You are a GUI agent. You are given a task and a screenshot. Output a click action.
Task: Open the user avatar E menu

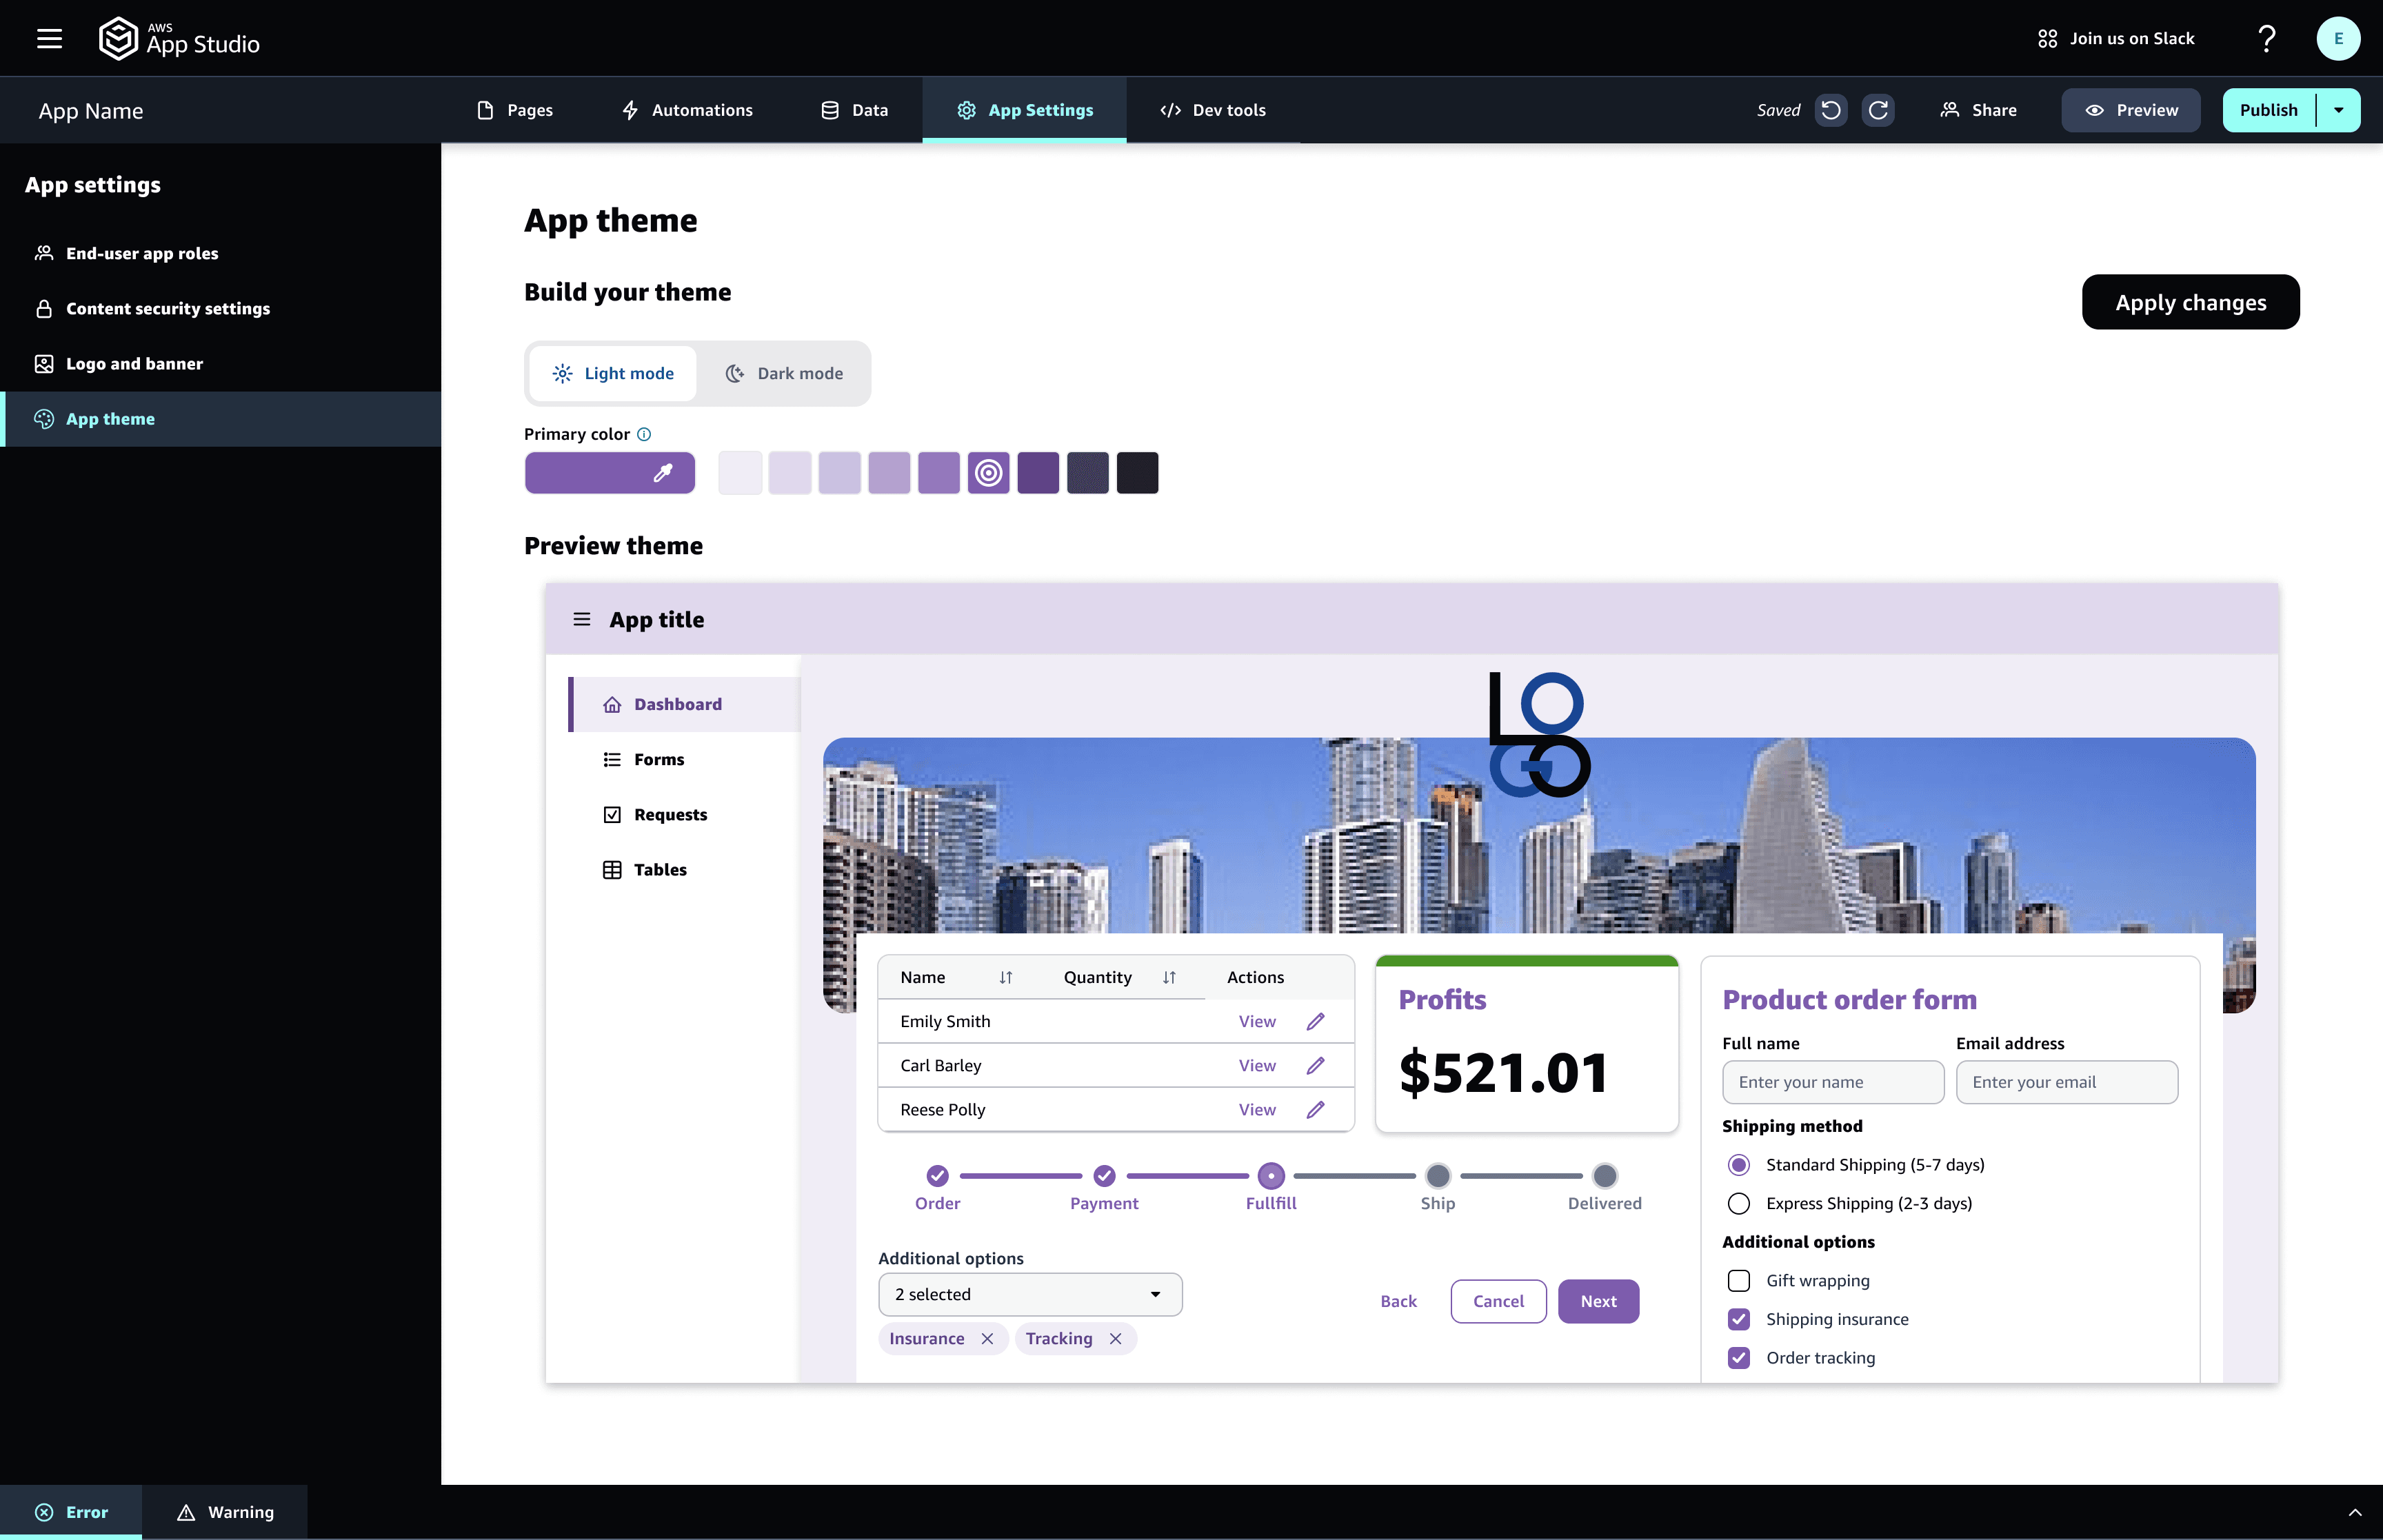pos(2337,39)
